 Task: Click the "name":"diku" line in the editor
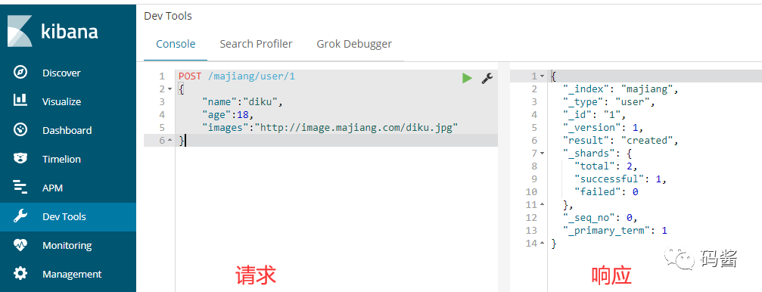(242, 102)
